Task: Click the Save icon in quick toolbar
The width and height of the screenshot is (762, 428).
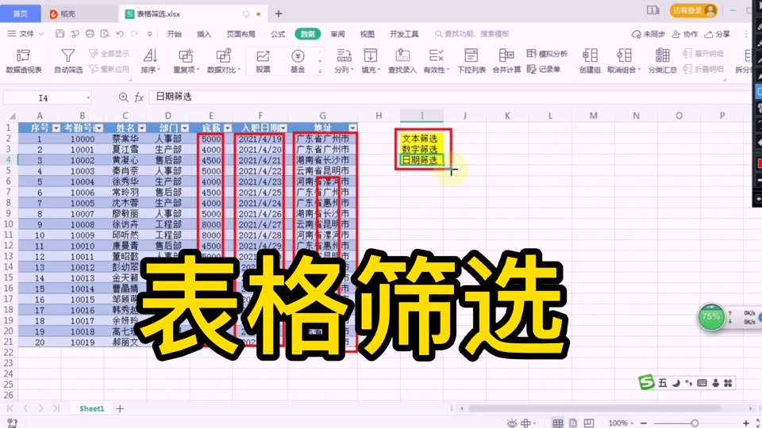Action: (x=60, y=33)
